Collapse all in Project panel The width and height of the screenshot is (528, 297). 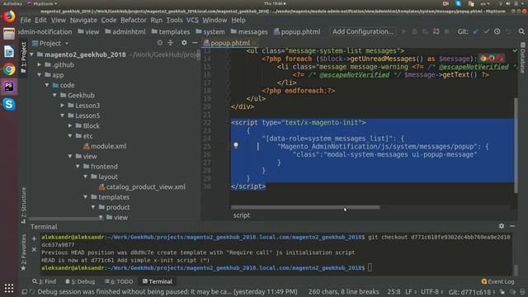pos(171,43)
